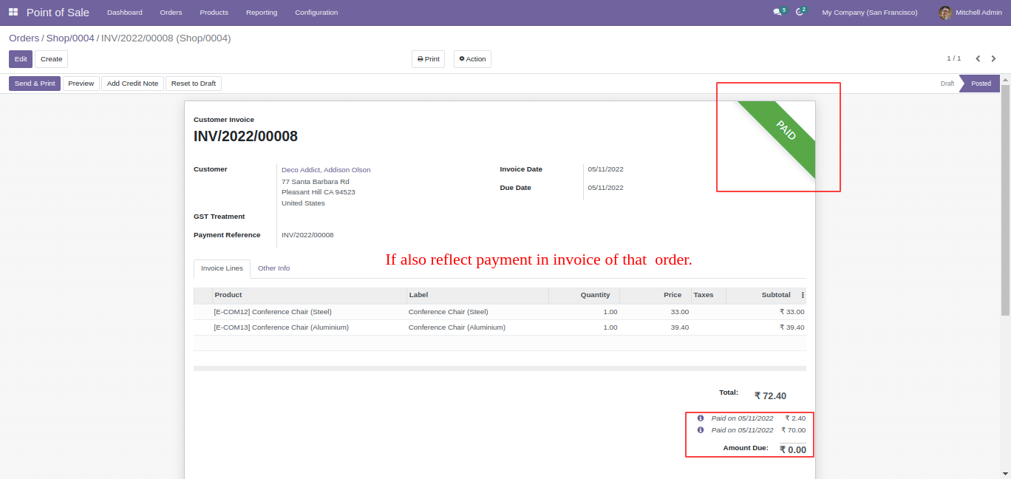Open the activities clock icon
Screen dimensions: 1011x479
pyautogui.click(x=799, y=13)
